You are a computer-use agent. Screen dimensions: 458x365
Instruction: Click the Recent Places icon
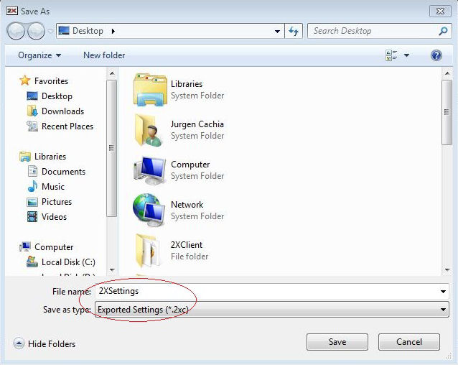point(32,126)
